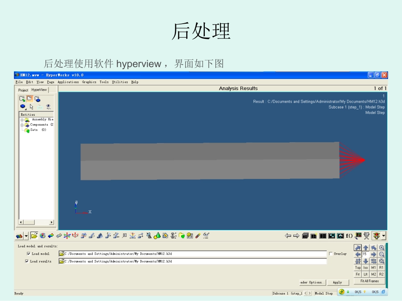Image resolution: width=402 pixels, height=301 pixels.
Task: Expand the Assembly Hierarchy tree node
Action: pos(22,120)
